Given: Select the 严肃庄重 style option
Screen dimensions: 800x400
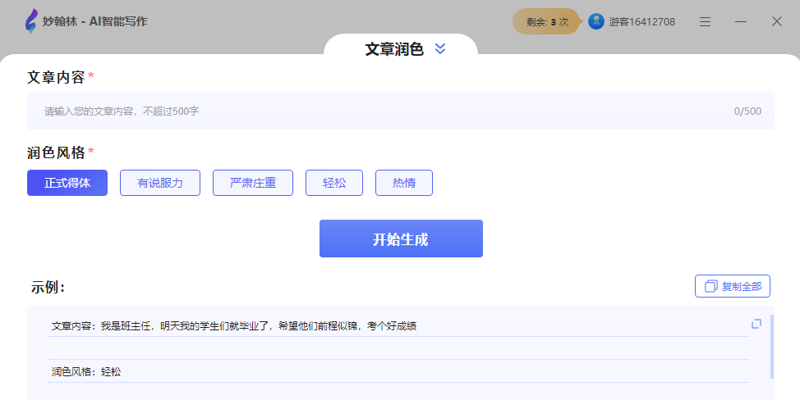Looking at the screenshot, I should (x=253, y=183).
